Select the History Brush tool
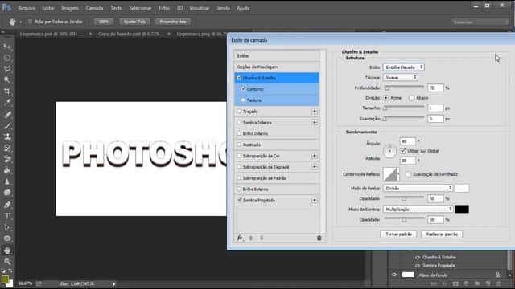Image resolution: width=515 pixels, height=289 pixels. point(7,148)
